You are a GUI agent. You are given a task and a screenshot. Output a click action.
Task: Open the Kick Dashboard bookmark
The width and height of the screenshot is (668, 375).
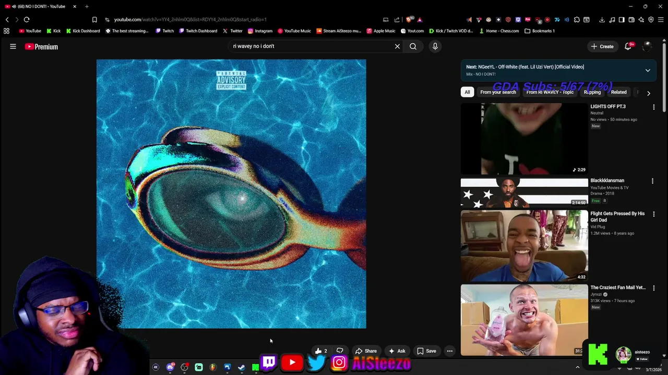point(83,31)
